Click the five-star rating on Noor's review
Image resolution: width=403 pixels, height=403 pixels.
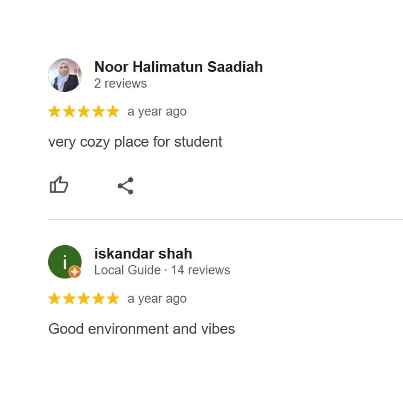(x=84, y=112)
